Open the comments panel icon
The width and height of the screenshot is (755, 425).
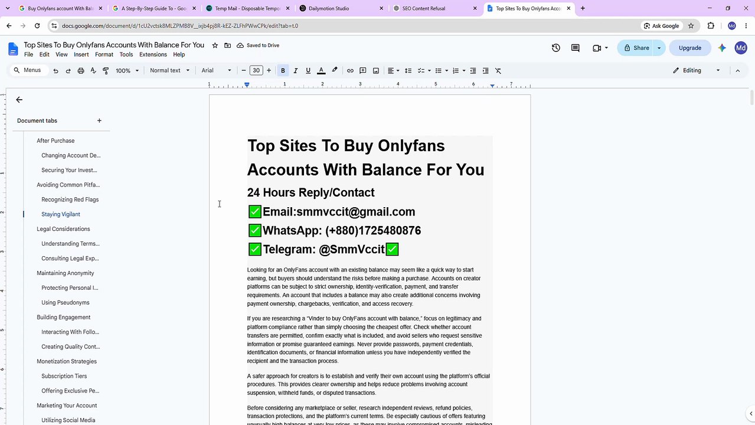(x=575, y=48)
